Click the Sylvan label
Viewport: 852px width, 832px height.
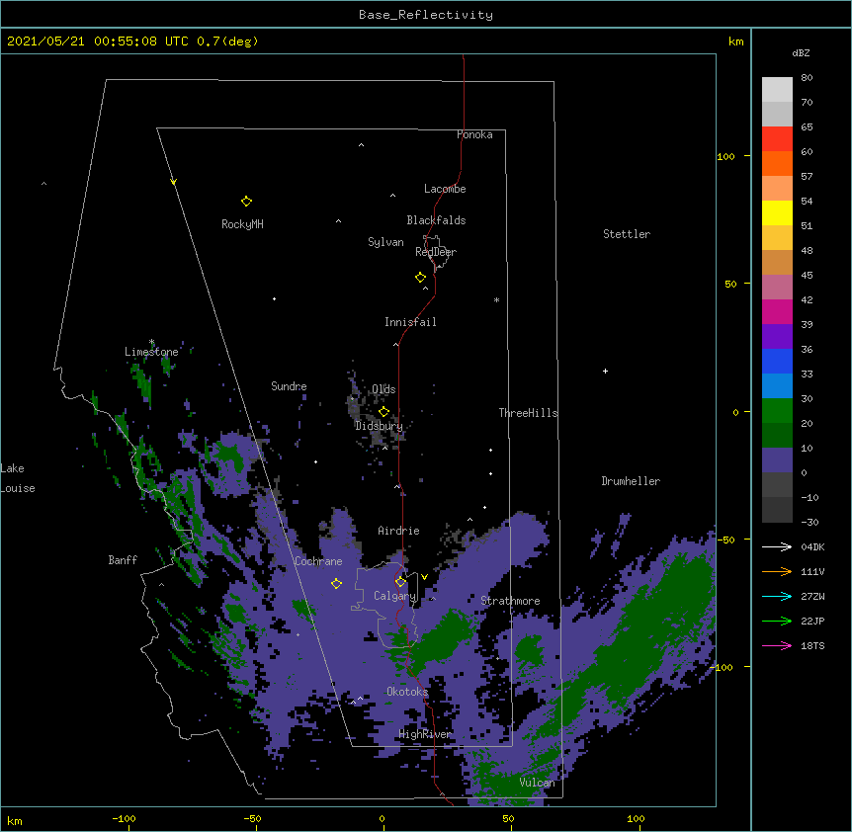tap(385, 242)
